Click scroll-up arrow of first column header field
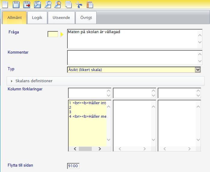The height and width of the screenshot is (172, 210). click(109, 91)
